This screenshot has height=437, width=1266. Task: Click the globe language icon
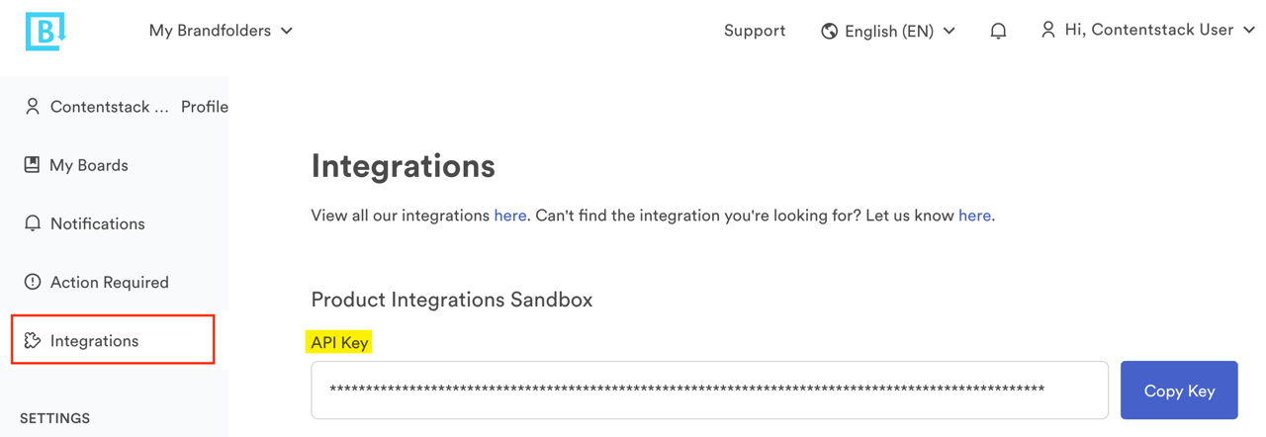(829, 31)
